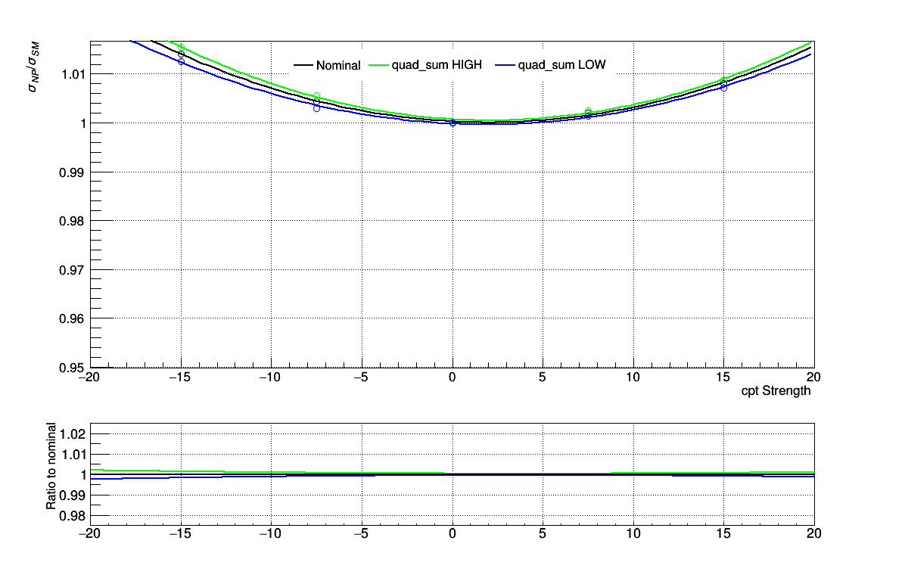This screenshot has width=905, height=584.
Task: Select the σNP/σSM y-axis title
Action: pos(33,67)
